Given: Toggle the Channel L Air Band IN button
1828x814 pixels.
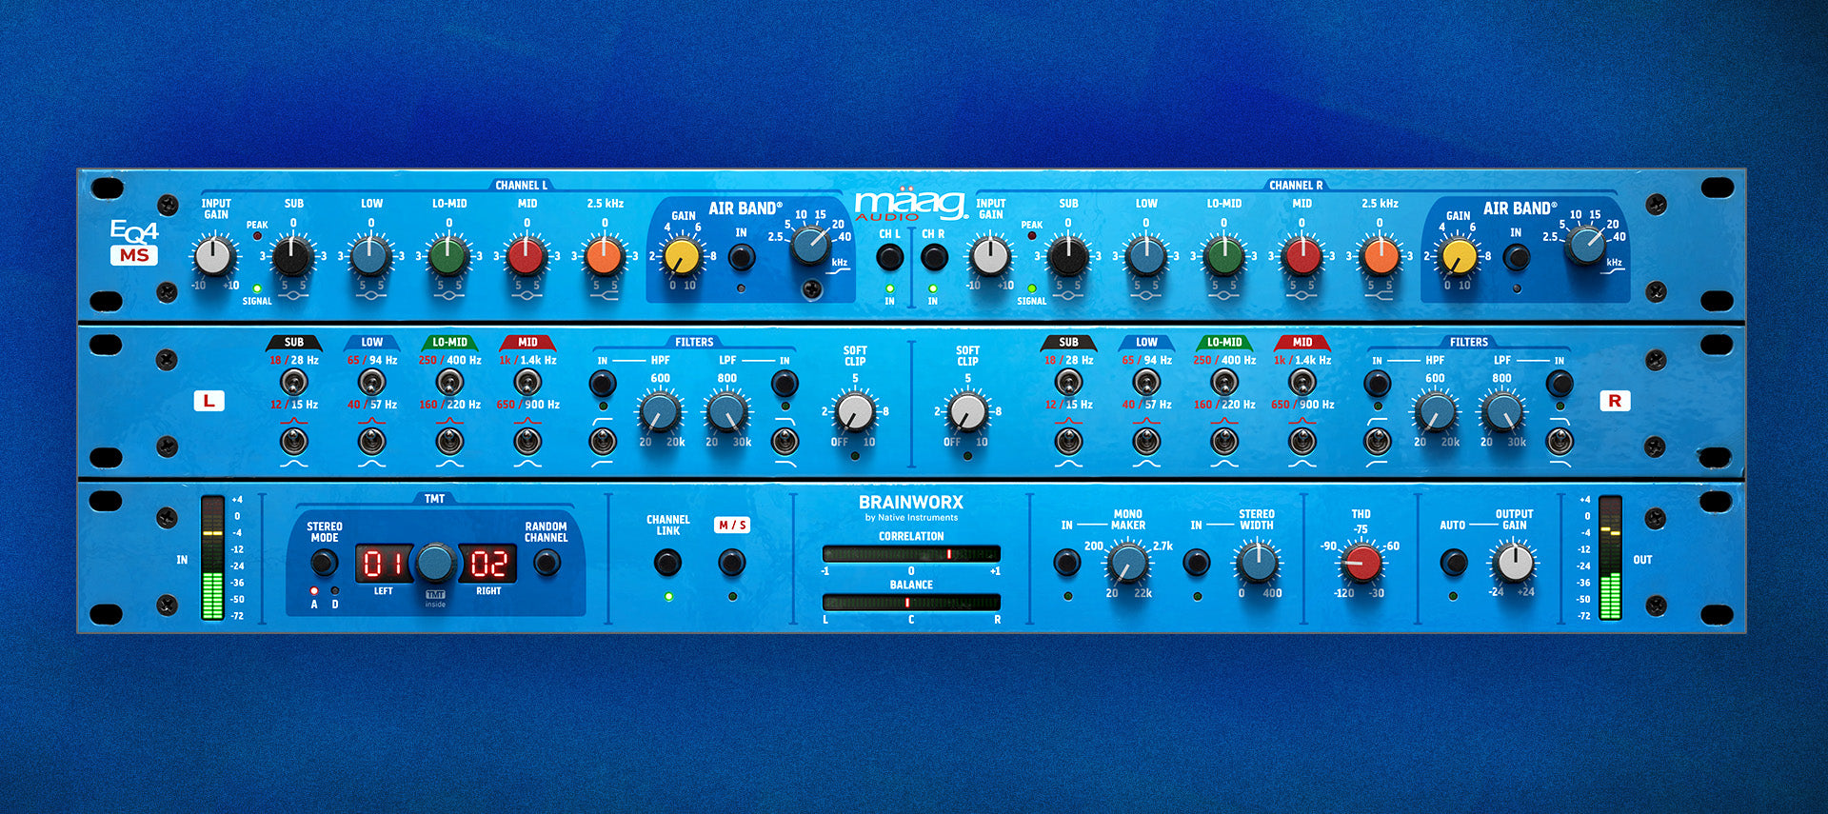Looking at the screenshot, I should click(741, 257).
